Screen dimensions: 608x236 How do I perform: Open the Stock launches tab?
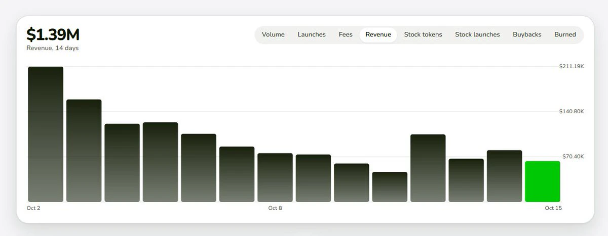(x=477, y=35)
